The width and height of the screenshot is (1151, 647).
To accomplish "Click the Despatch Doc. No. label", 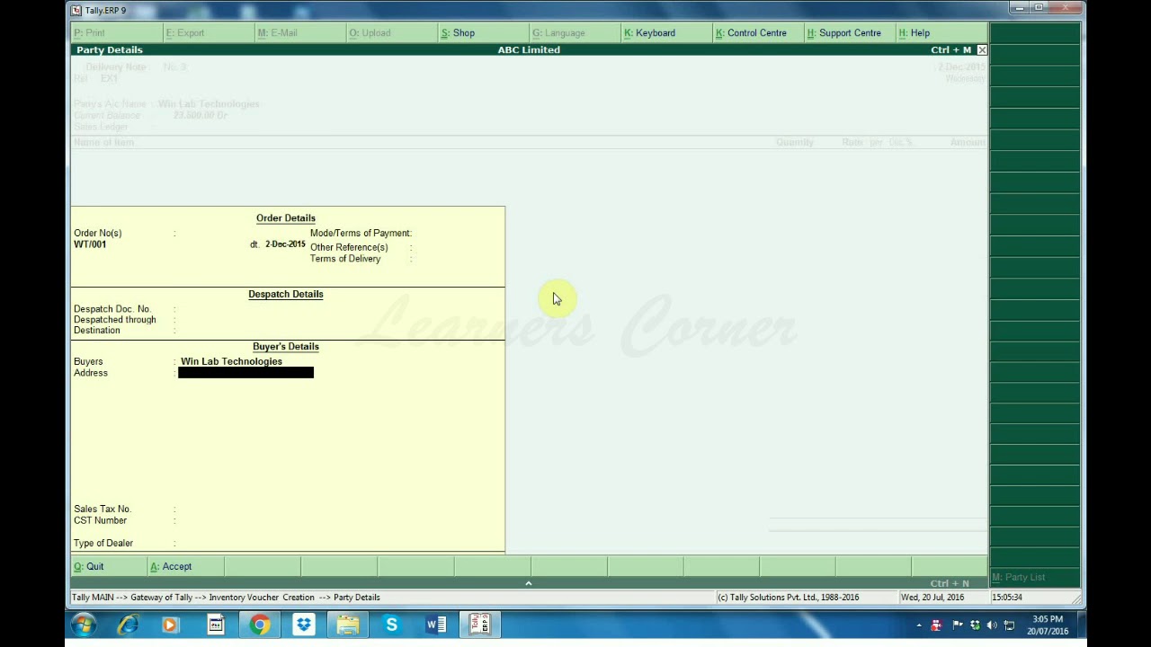I will [112, 309].
